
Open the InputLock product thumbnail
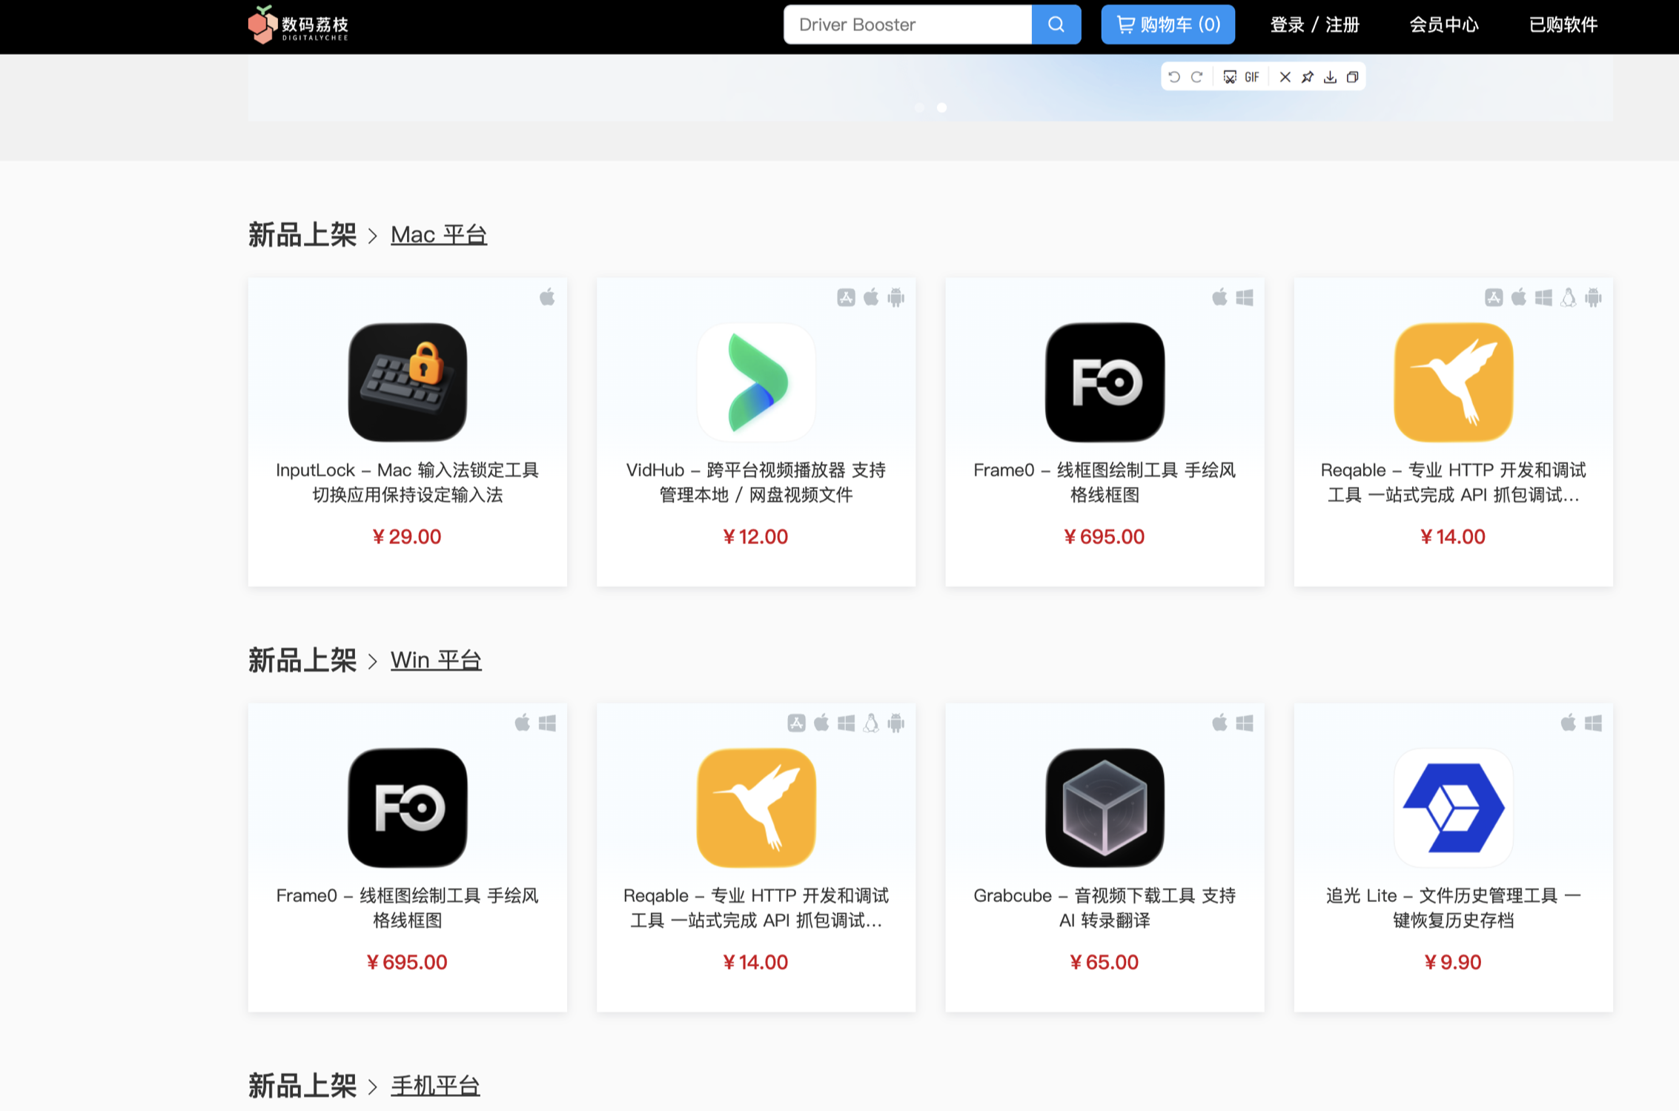click(407, 382)
